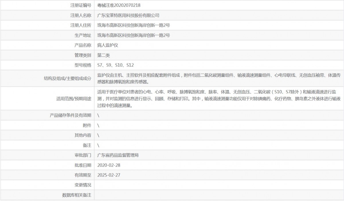Click the label 审批部门

(83, 155)
